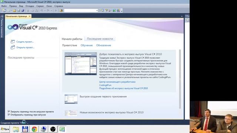Click the Пуск start button
Viewport: 237px width, 133px height.
5,129
